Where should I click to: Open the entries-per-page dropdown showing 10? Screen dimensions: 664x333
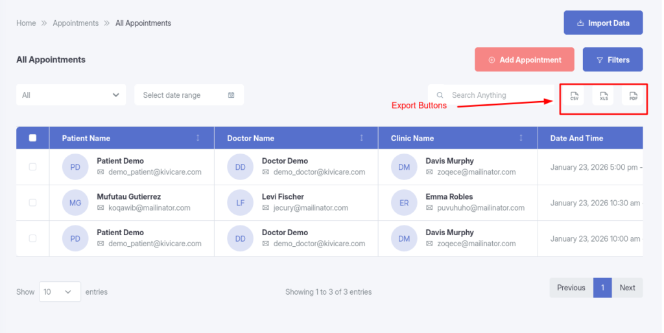click(x=60, y=292)
